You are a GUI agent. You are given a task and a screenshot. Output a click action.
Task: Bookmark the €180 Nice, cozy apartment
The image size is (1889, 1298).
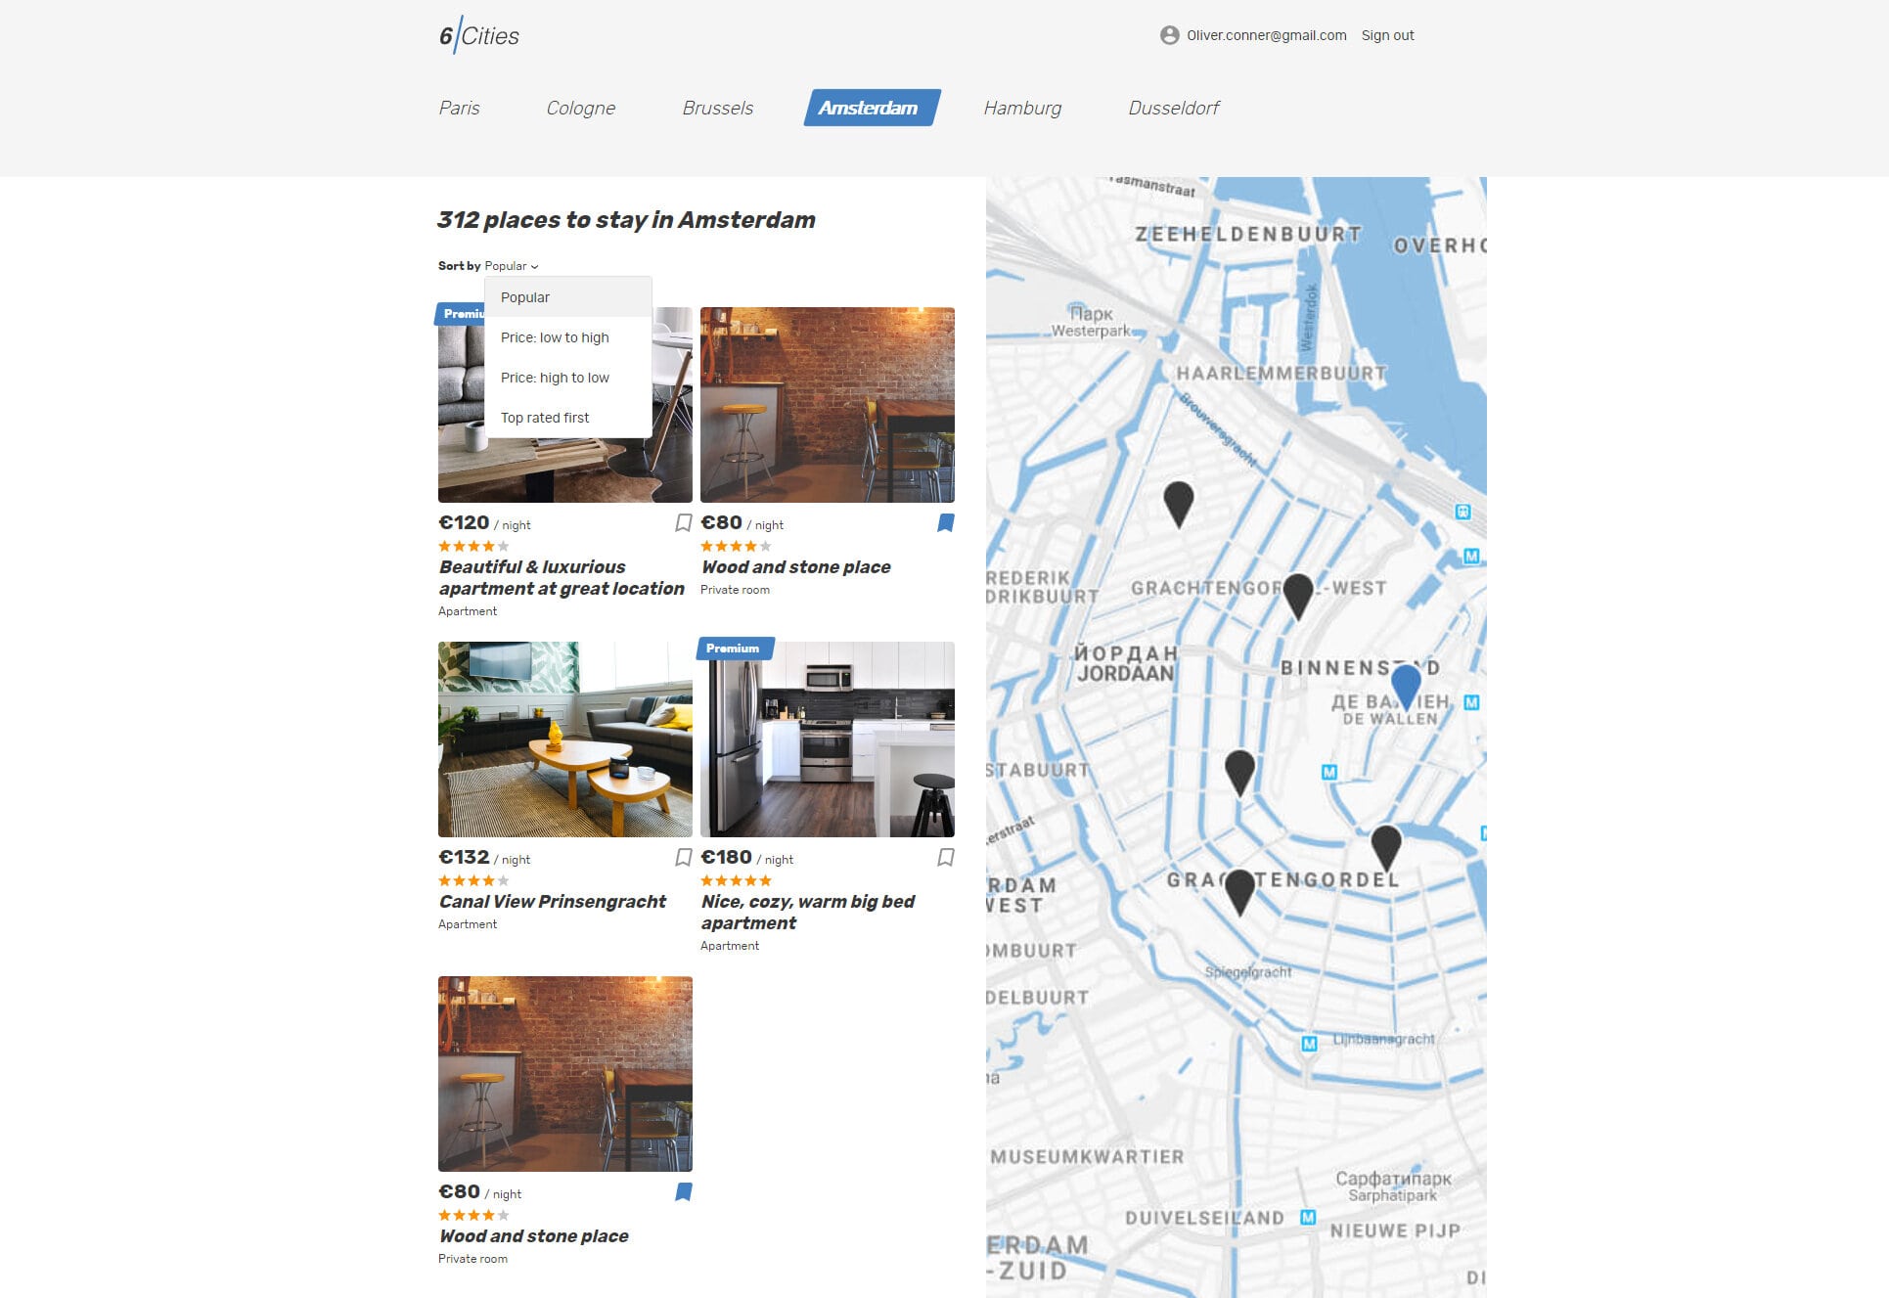946,858
